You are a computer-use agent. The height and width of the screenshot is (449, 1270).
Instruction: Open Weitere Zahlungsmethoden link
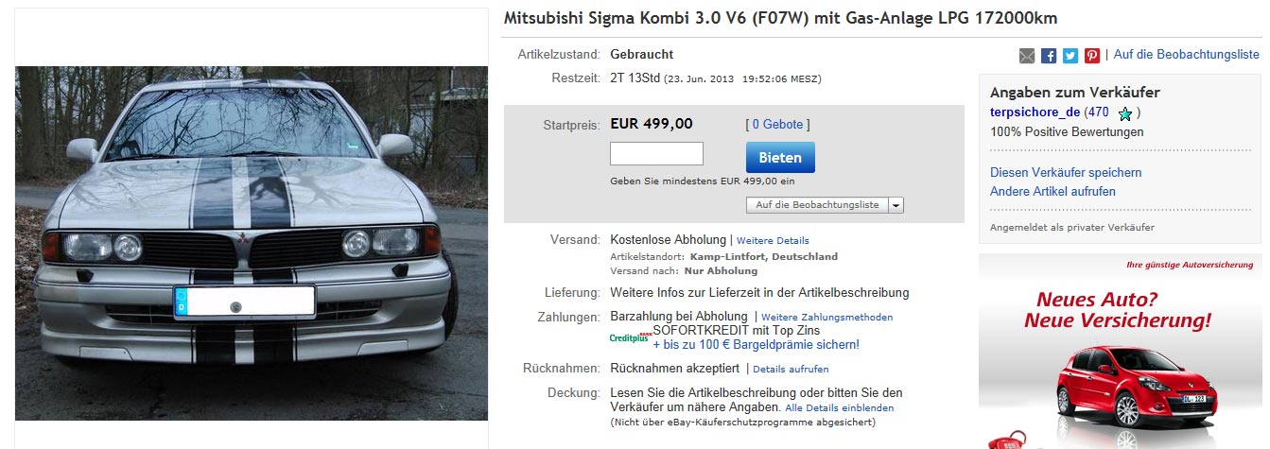pos(826,318)
